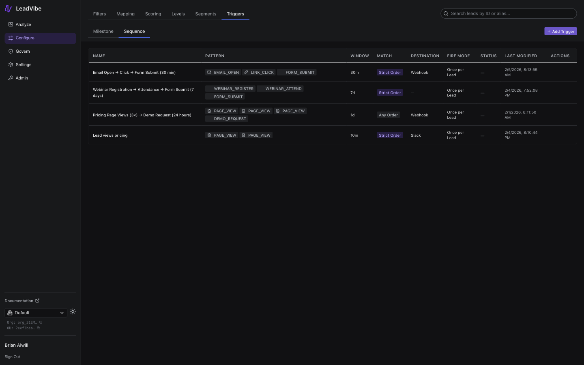Click the Add Trigger button

click(560, 31)
